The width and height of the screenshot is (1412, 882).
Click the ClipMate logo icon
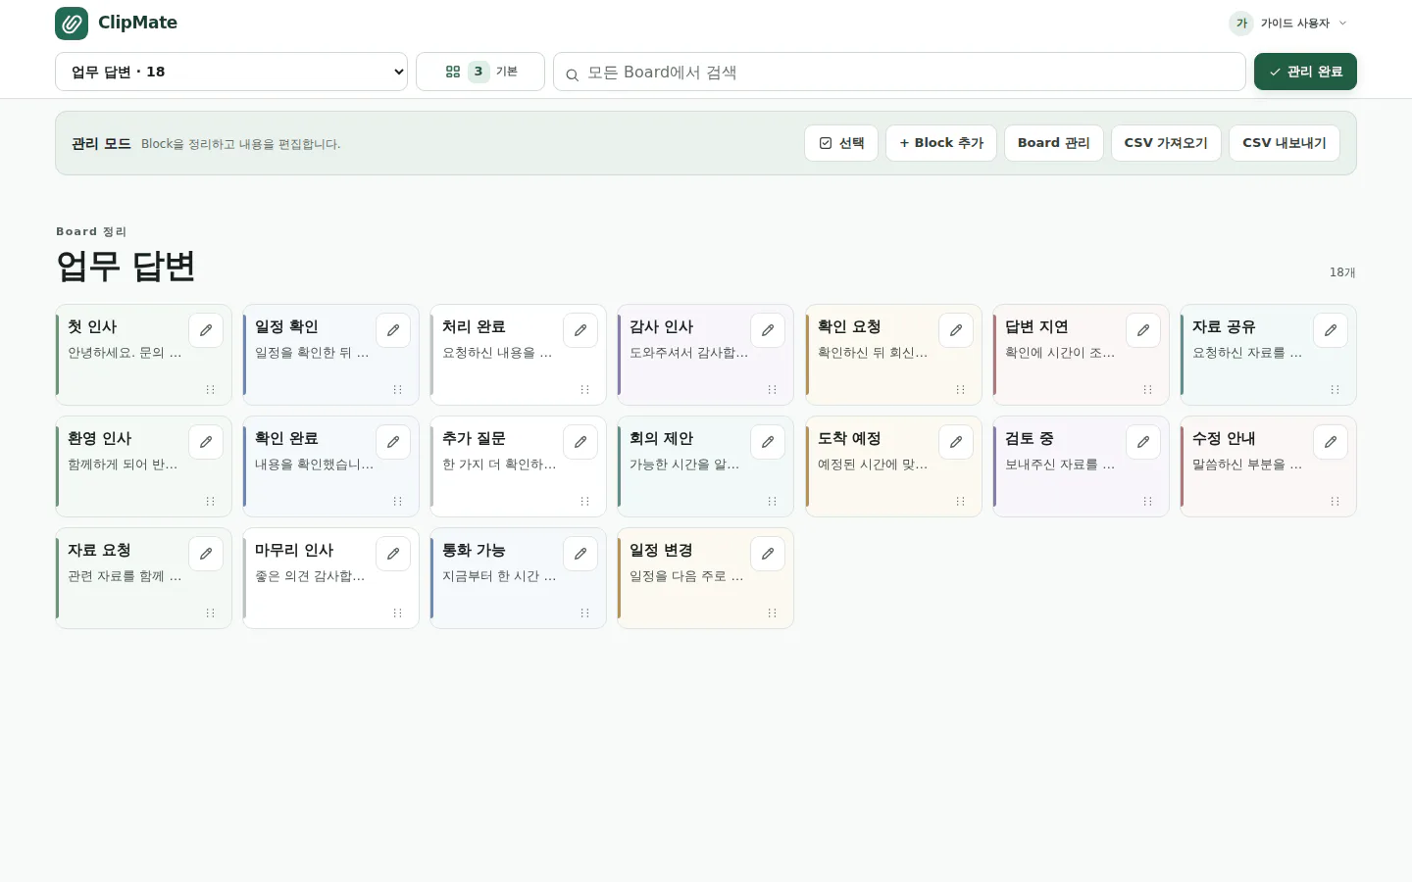tap(72, 23)
